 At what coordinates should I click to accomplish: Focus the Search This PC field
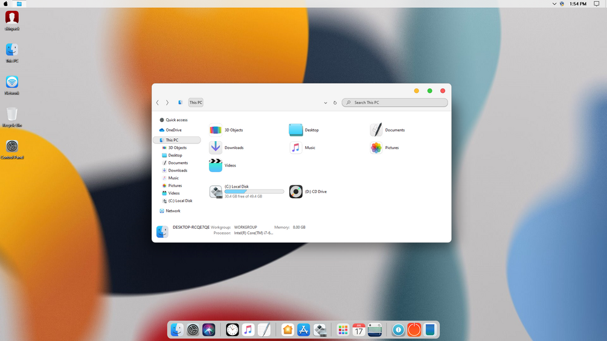(x=395, y=103)
